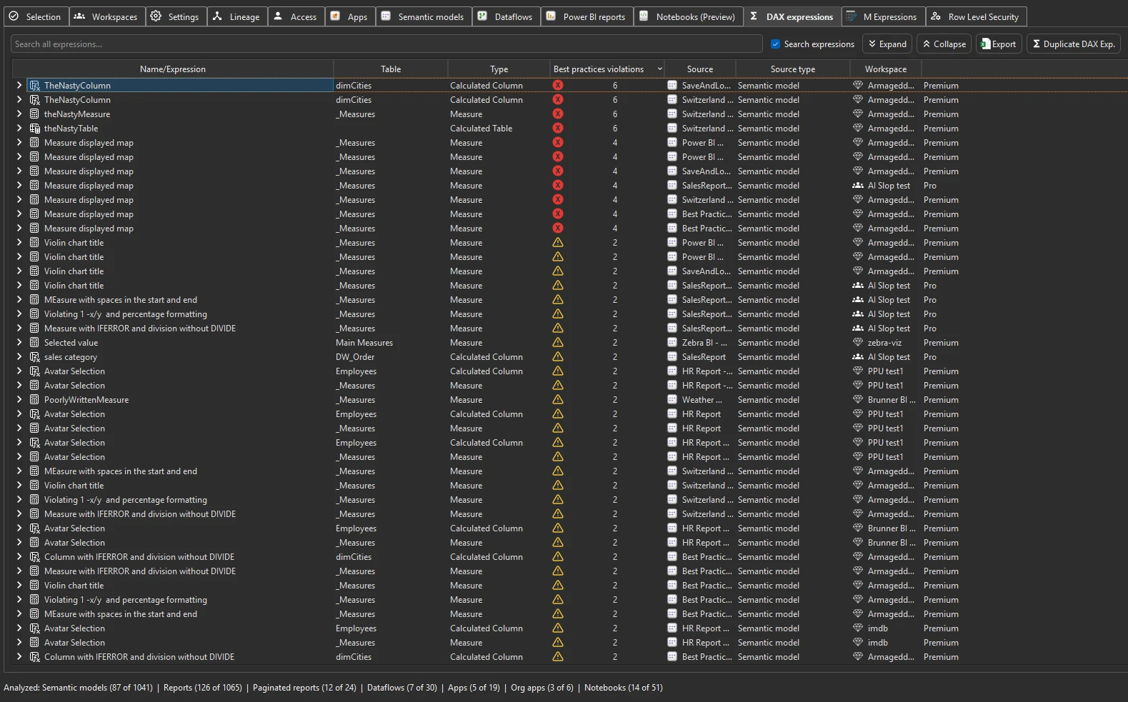Expand the Selected value row
Viewport: 1128px width, 702px height.
pos(19,343)
